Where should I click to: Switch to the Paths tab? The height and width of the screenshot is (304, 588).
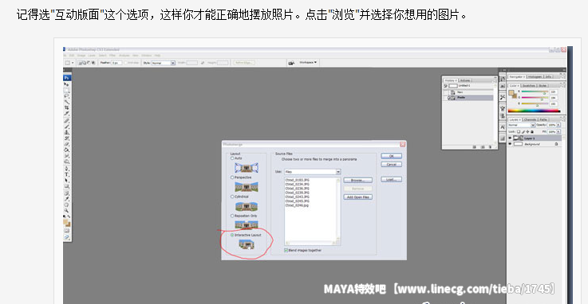tap(543, 119)
